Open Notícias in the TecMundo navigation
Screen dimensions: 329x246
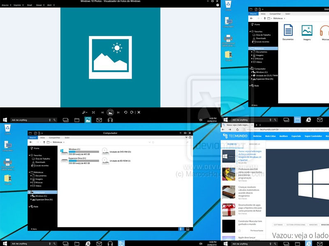click(257, 136)
